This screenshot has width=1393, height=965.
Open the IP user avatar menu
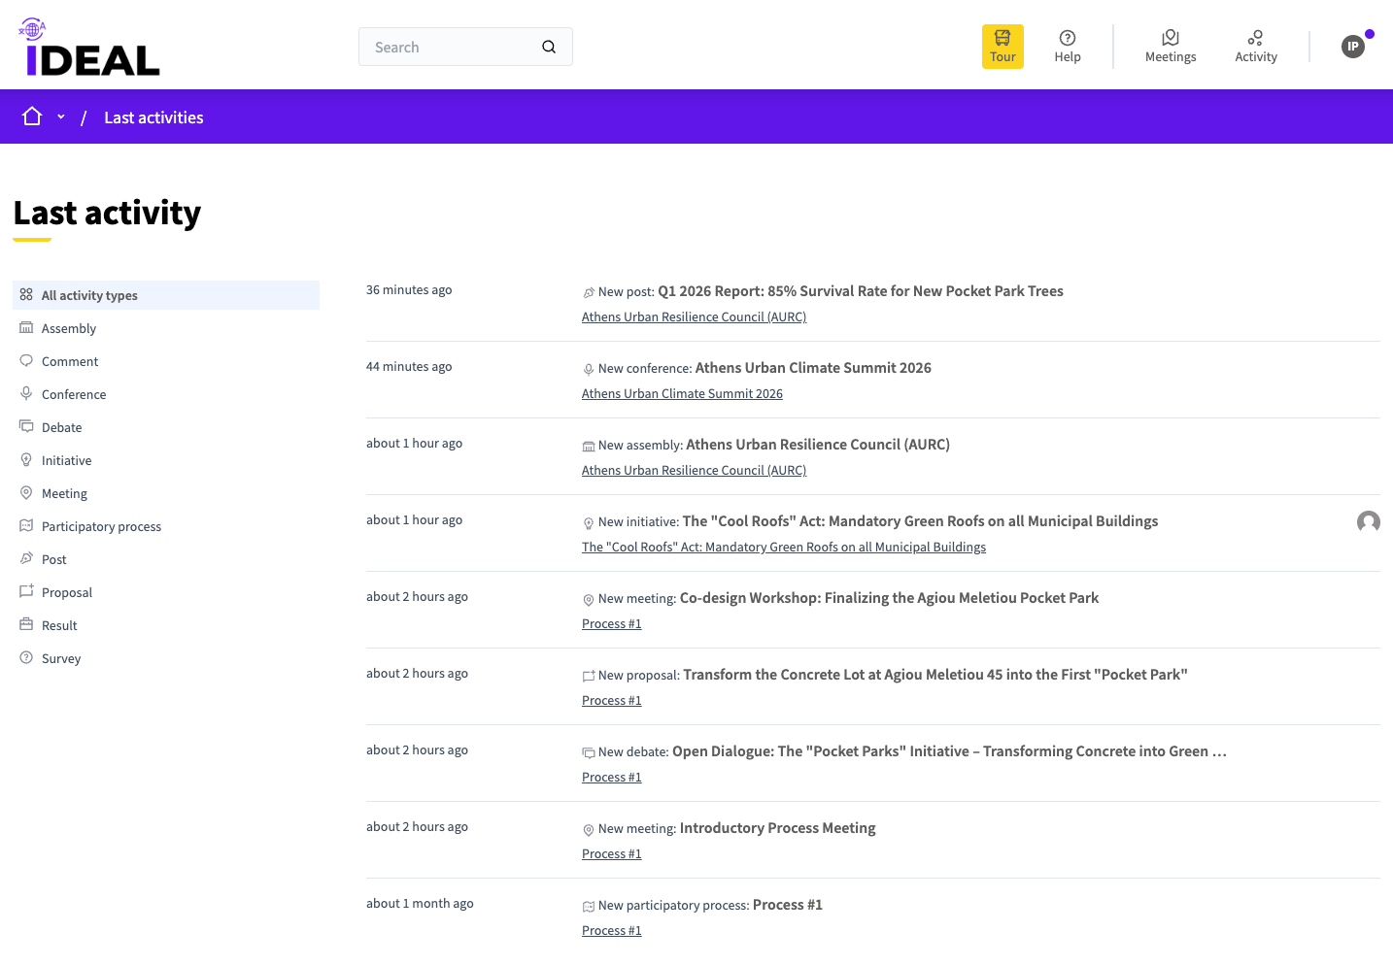[x=1352, y=47]
